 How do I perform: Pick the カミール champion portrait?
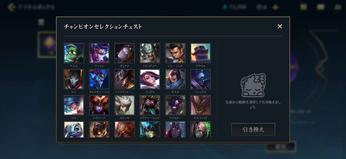(125, 105)
